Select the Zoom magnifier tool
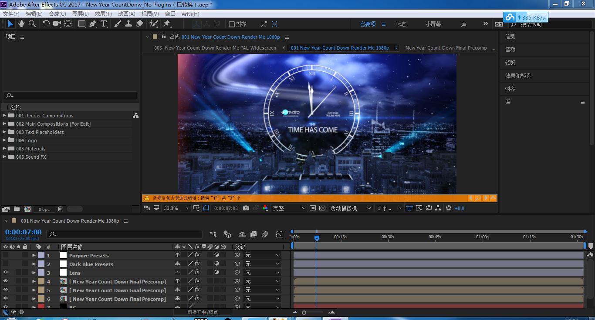 [32, 24]
